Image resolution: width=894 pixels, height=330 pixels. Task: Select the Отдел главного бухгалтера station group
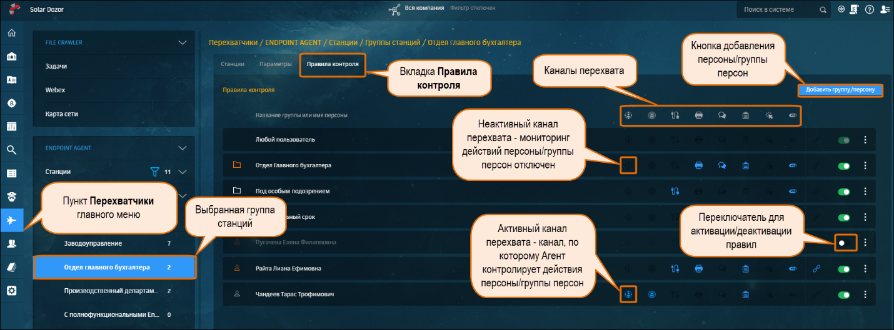tap(115, 268)
